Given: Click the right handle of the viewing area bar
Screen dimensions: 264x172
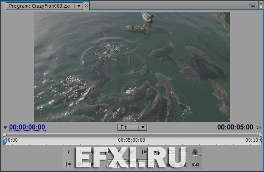Looking at the screenshot, I should click(260, 134).
